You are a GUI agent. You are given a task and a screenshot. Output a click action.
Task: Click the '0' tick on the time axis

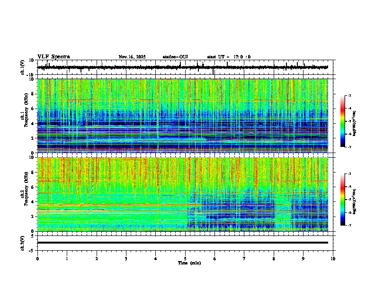point(37,259)
